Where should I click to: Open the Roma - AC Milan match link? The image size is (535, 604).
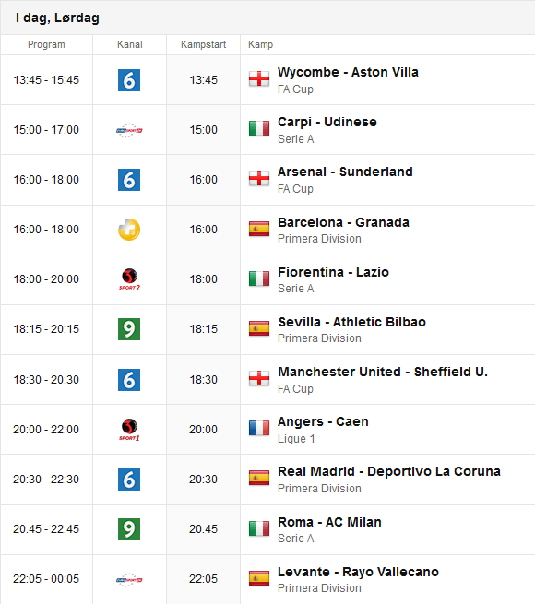coord(329,522)
